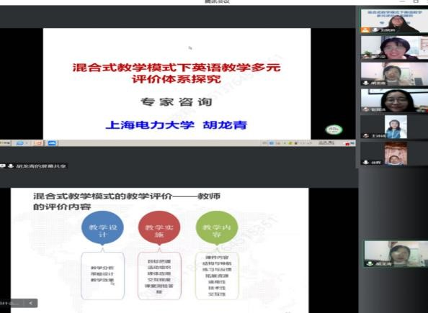The height and width of the screenshot is (313, 428).
Task: Click the green circular 40x badge on the slide
Action: click(334, 130)
